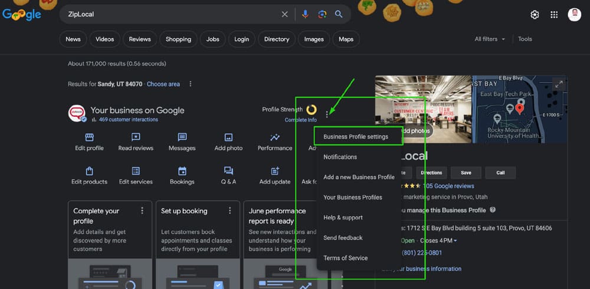Search by image with Lens icon
This screenshot has height=289, width=590.
coord(322,14)
